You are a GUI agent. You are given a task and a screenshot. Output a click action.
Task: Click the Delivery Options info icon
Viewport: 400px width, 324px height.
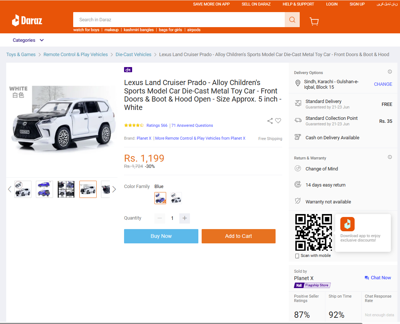[x=390, y=71]
